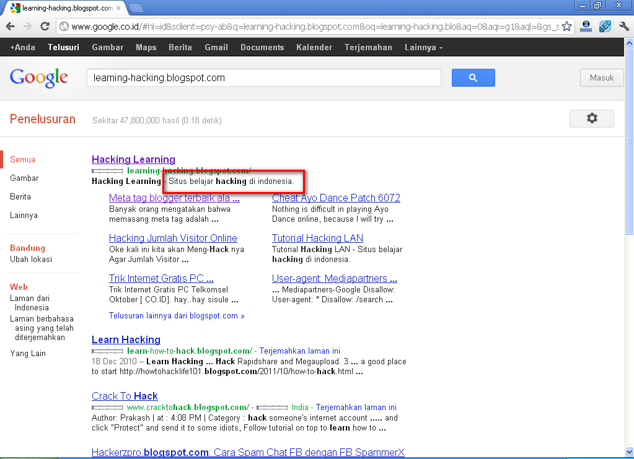Viewport: 634px width, 459px height.
Task: Open Documents in the top bar
Action: point(262,47)
